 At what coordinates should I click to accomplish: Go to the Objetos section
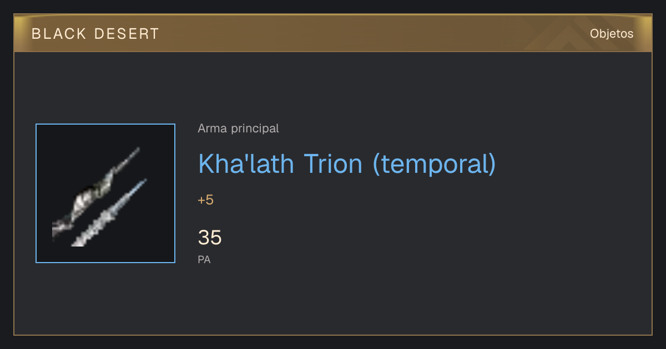pyautogui.click(x=612, y=34)
